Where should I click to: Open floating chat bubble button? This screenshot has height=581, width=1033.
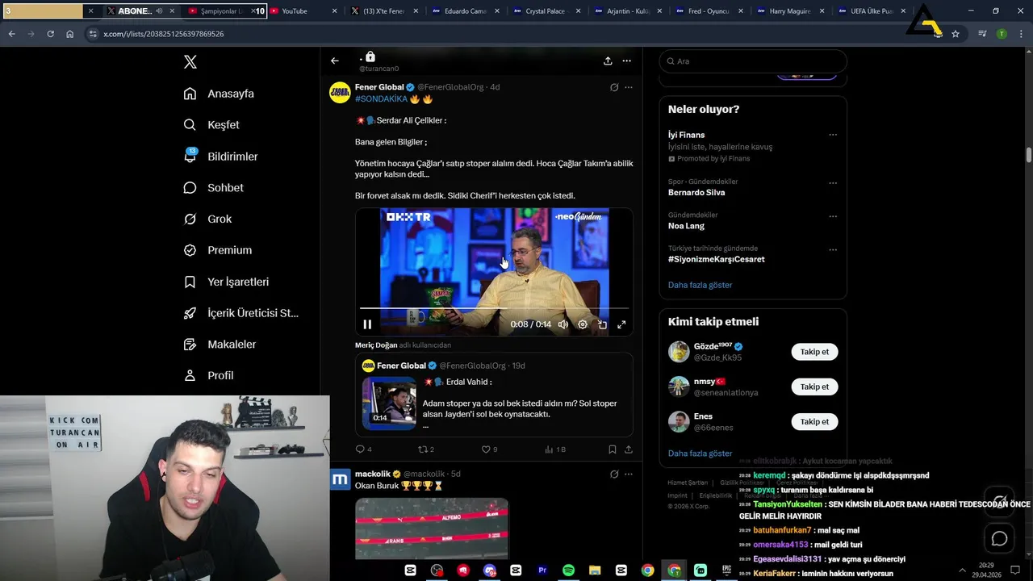click(x=999, y=538)
